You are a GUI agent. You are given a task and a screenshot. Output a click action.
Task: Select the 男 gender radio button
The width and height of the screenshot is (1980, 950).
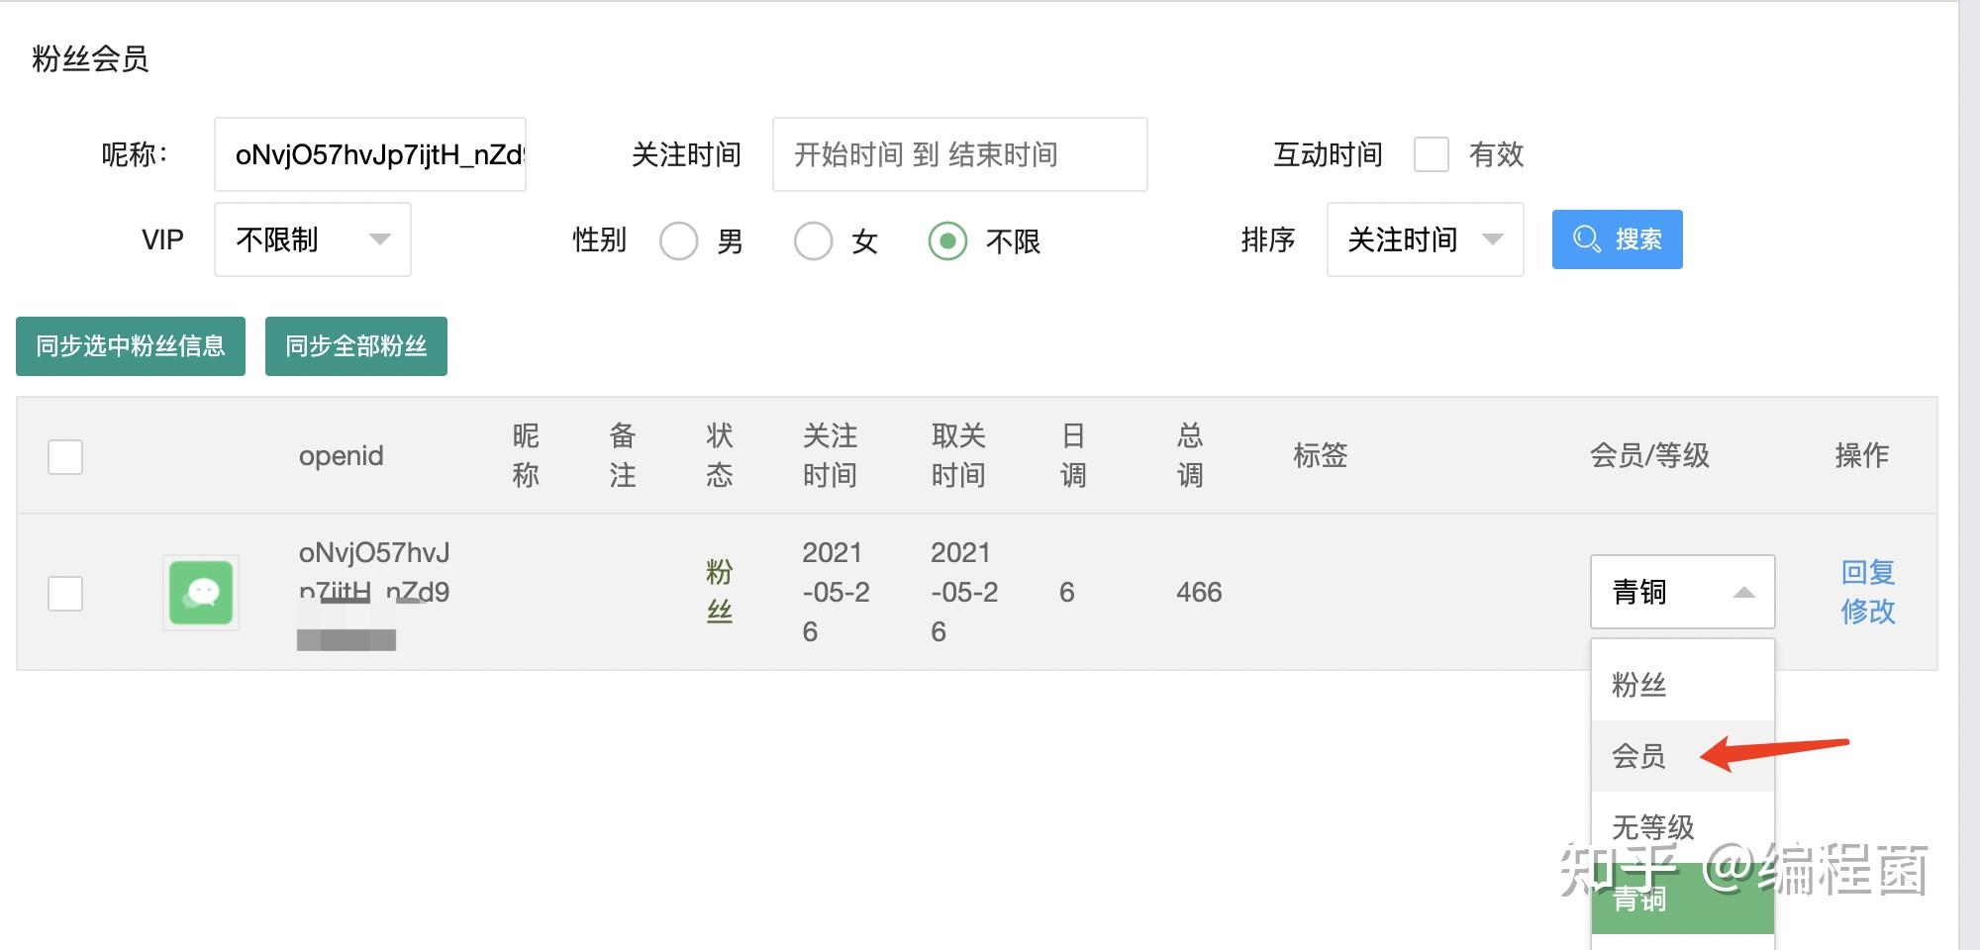point(679,240)
